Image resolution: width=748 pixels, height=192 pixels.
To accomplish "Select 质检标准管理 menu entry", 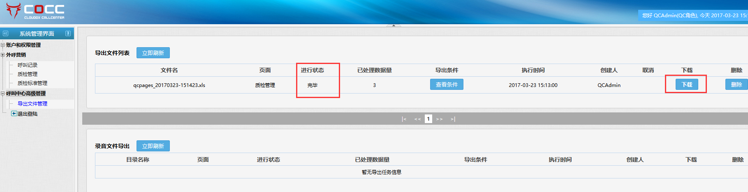I will coord(32,83).
